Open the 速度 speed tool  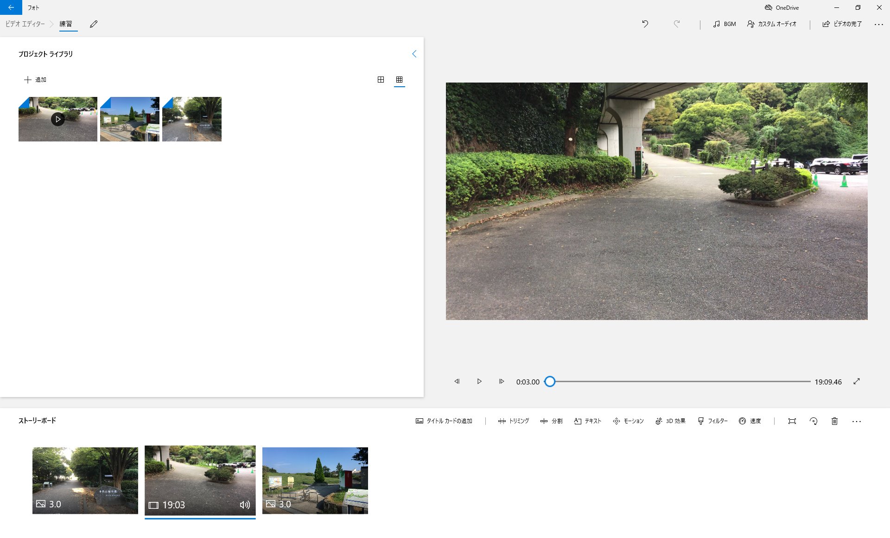point(750,421)
